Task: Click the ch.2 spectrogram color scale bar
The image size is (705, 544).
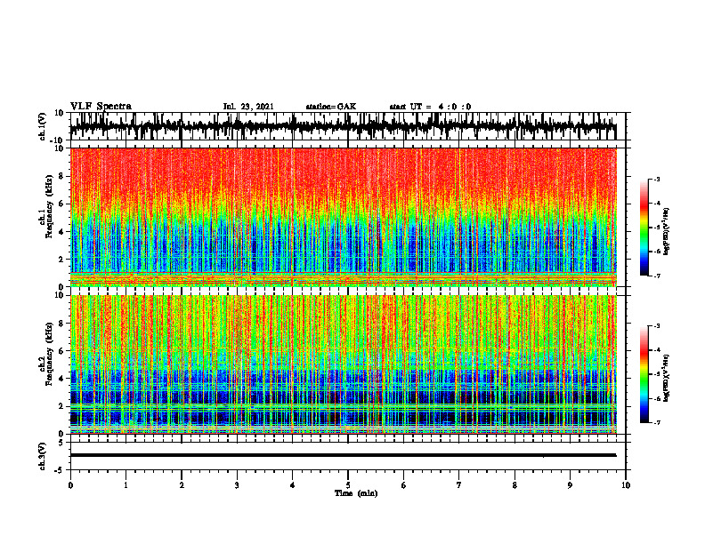Action: [x=644, y=374]
